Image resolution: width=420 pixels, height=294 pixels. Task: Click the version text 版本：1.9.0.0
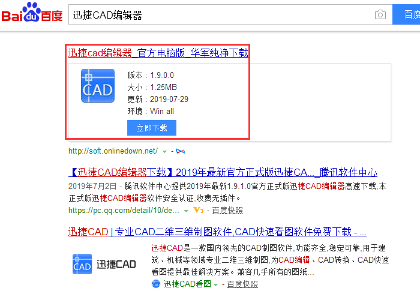pyautogui.click(x=151, y=75)
